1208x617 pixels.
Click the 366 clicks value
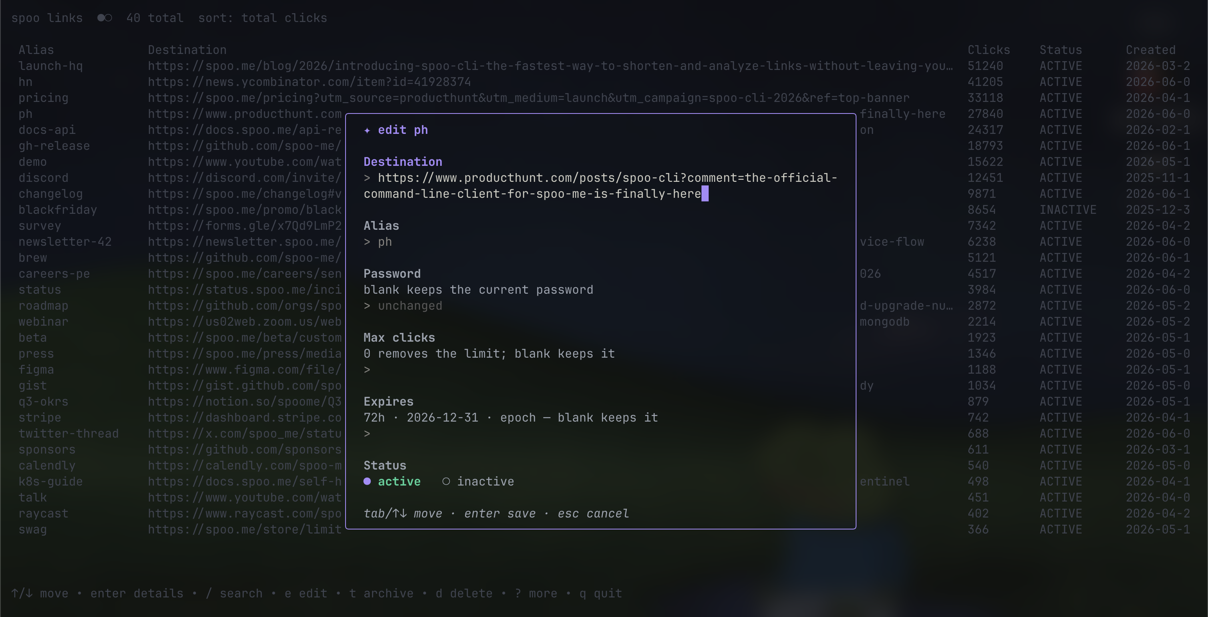[978, 529]
